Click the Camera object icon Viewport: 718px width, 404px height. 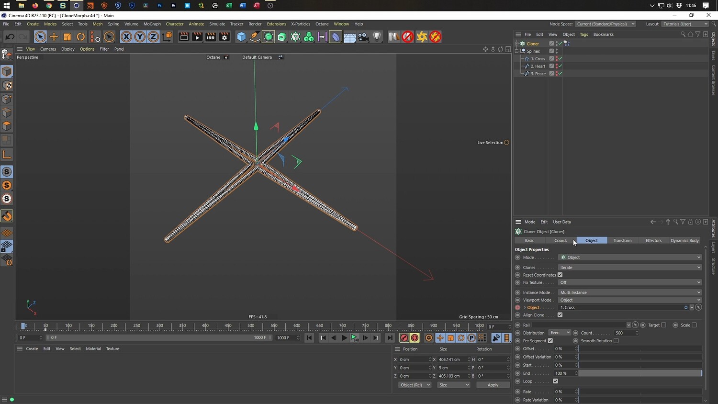click(x=363, y=37)
